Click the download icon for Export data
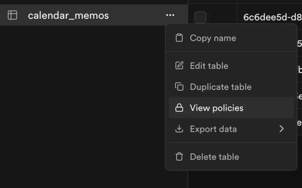This screenshot has height=188, width=302. click(x=179, y=129)
